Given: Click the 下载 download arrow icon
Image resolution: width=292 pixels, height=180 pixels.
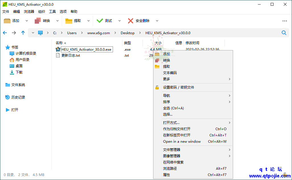Looking at the screenshot, I should tap(12, 72).
